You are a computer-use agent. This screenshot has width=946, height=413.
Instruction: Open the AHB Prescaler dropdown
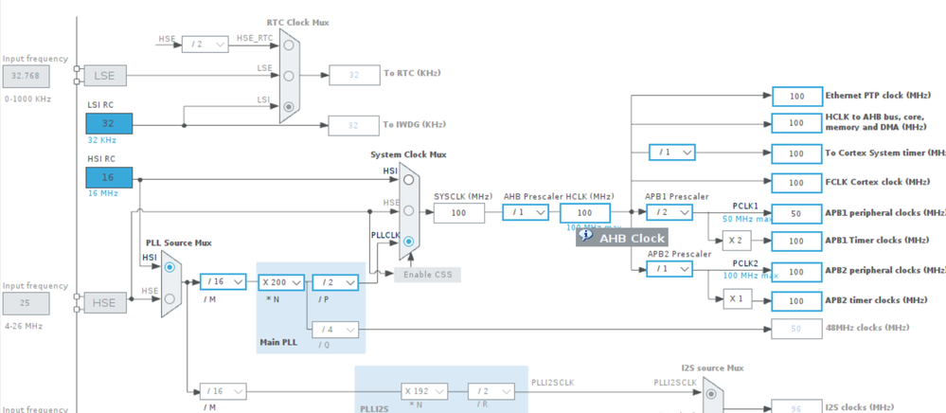tap(526, 212)
